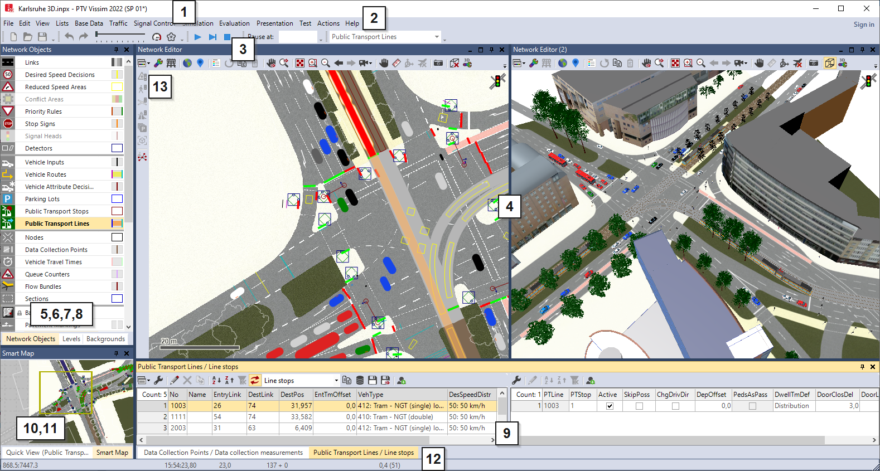Screen dimensions: 880x471
Task: Uncheck the Active checkbox for PTLine 1003
Action: click(609, 406)
